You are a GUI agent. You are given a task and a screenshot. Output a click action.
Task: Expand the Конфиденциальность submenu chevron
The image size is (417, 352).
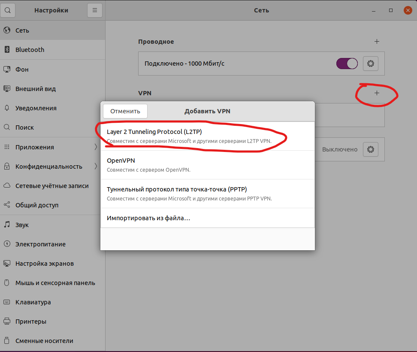pos(96,167)
